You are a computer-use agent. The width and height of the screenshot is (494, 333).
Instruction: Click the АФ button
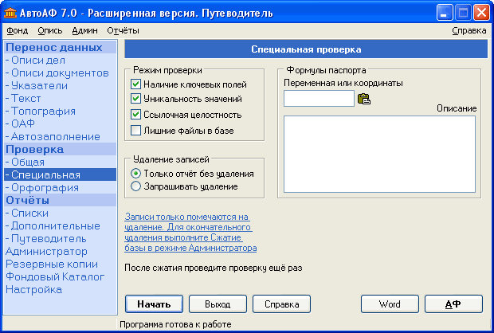[x=453, y=304]
